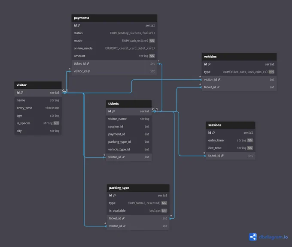Click the NN badge on vehicles type

click(271, 72)
